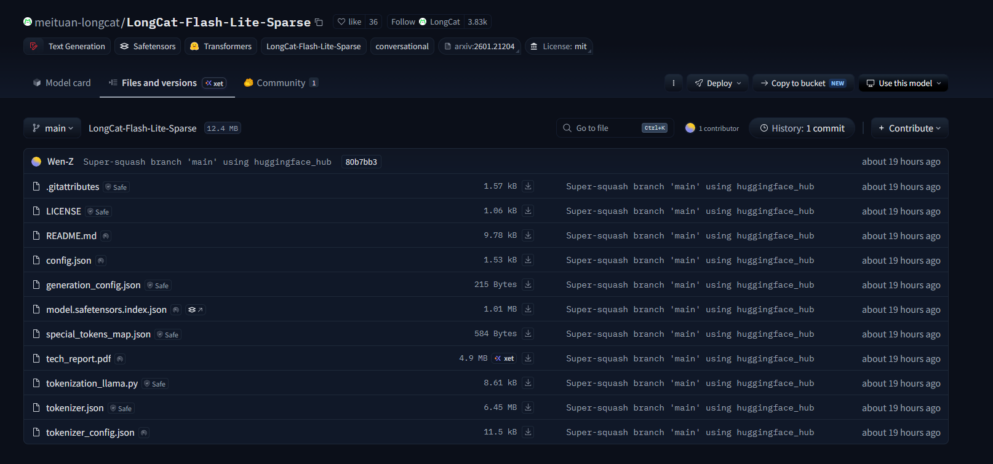993x464 pixels.
Task: Click the Transformers library tag
Action: tap(221, 46)
